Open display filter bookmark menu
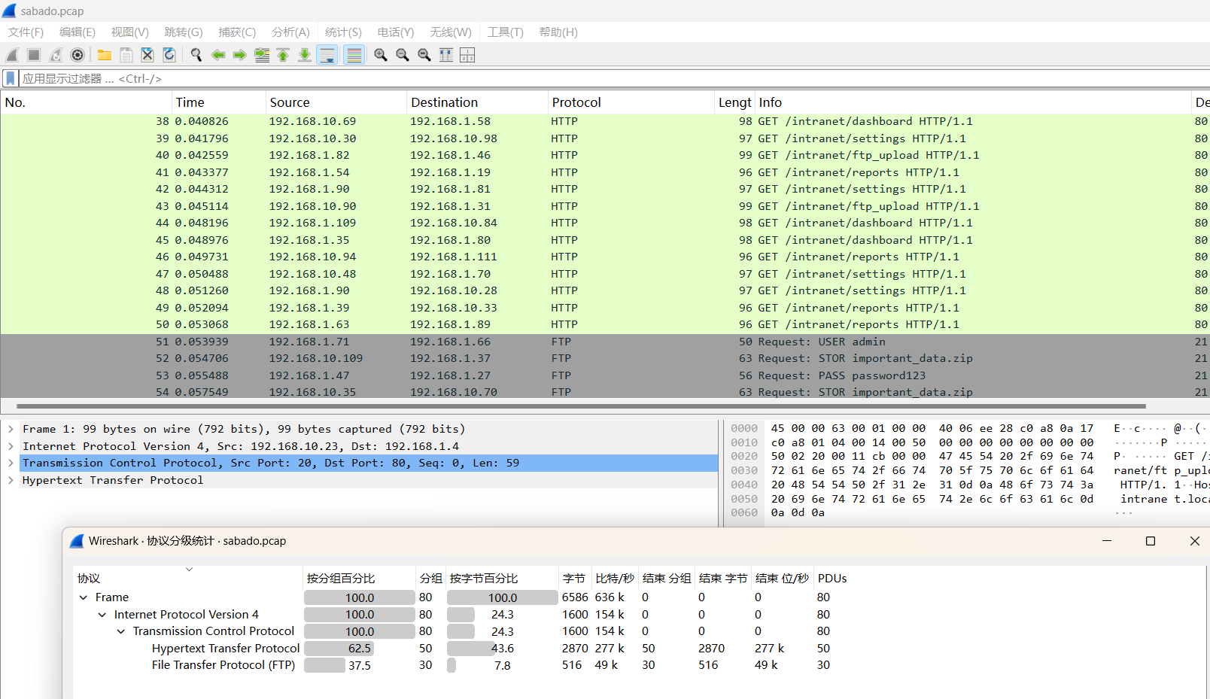This screenshot has width=1210, height=699. coord(11,78)
